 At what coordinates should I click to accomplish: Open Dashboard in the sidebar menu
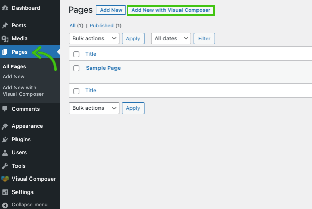tap(26, 8)
